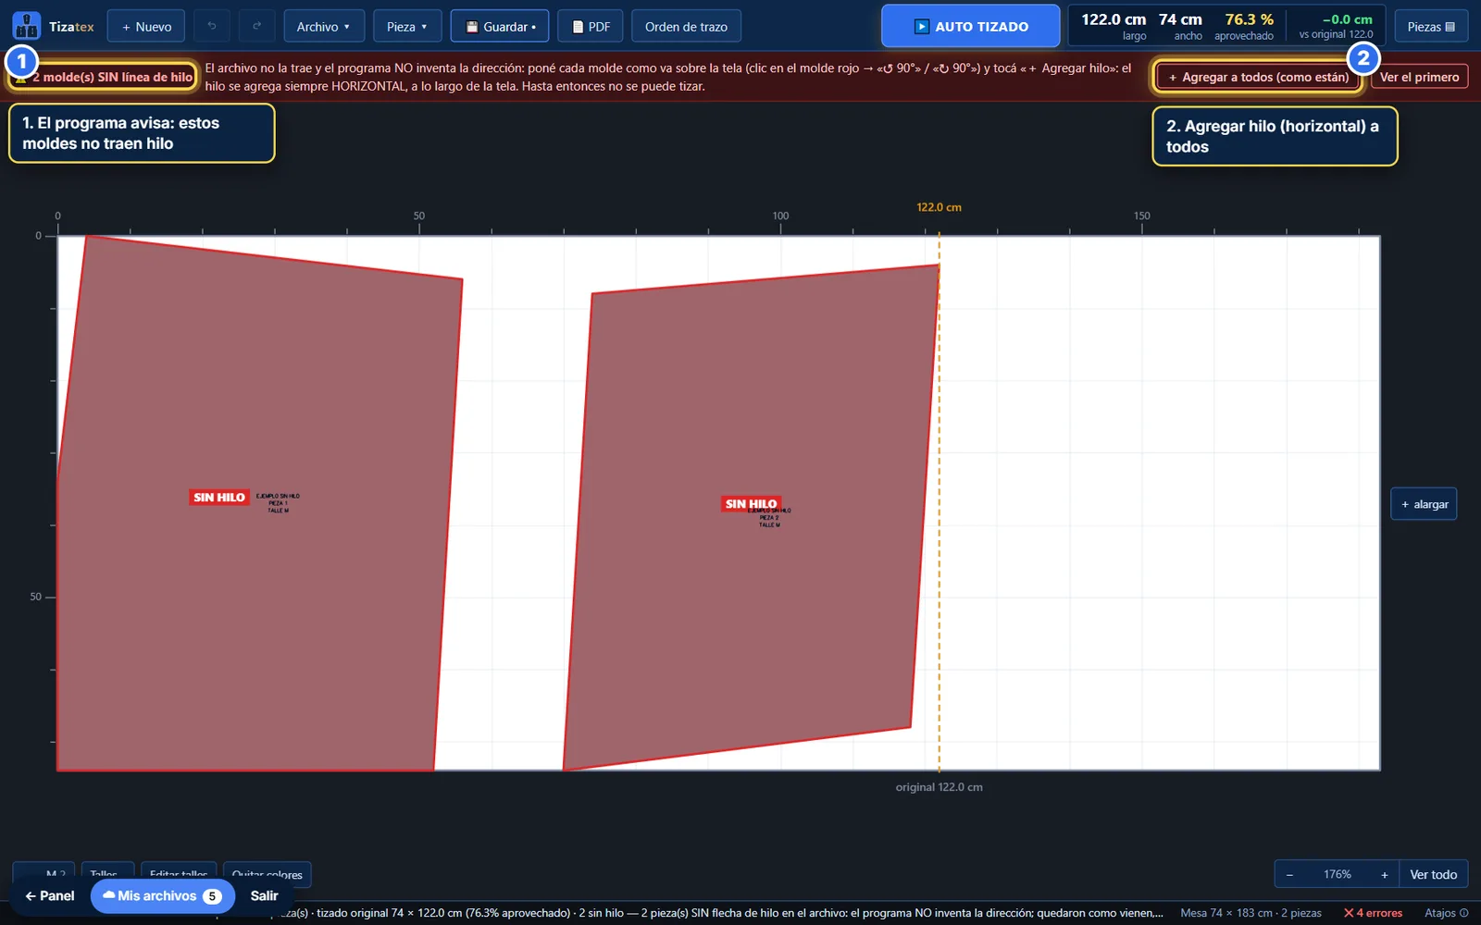Open Orden de trazo
Image resolution: width=1481 pixels, height=925 pixels.
pos(686,26)
